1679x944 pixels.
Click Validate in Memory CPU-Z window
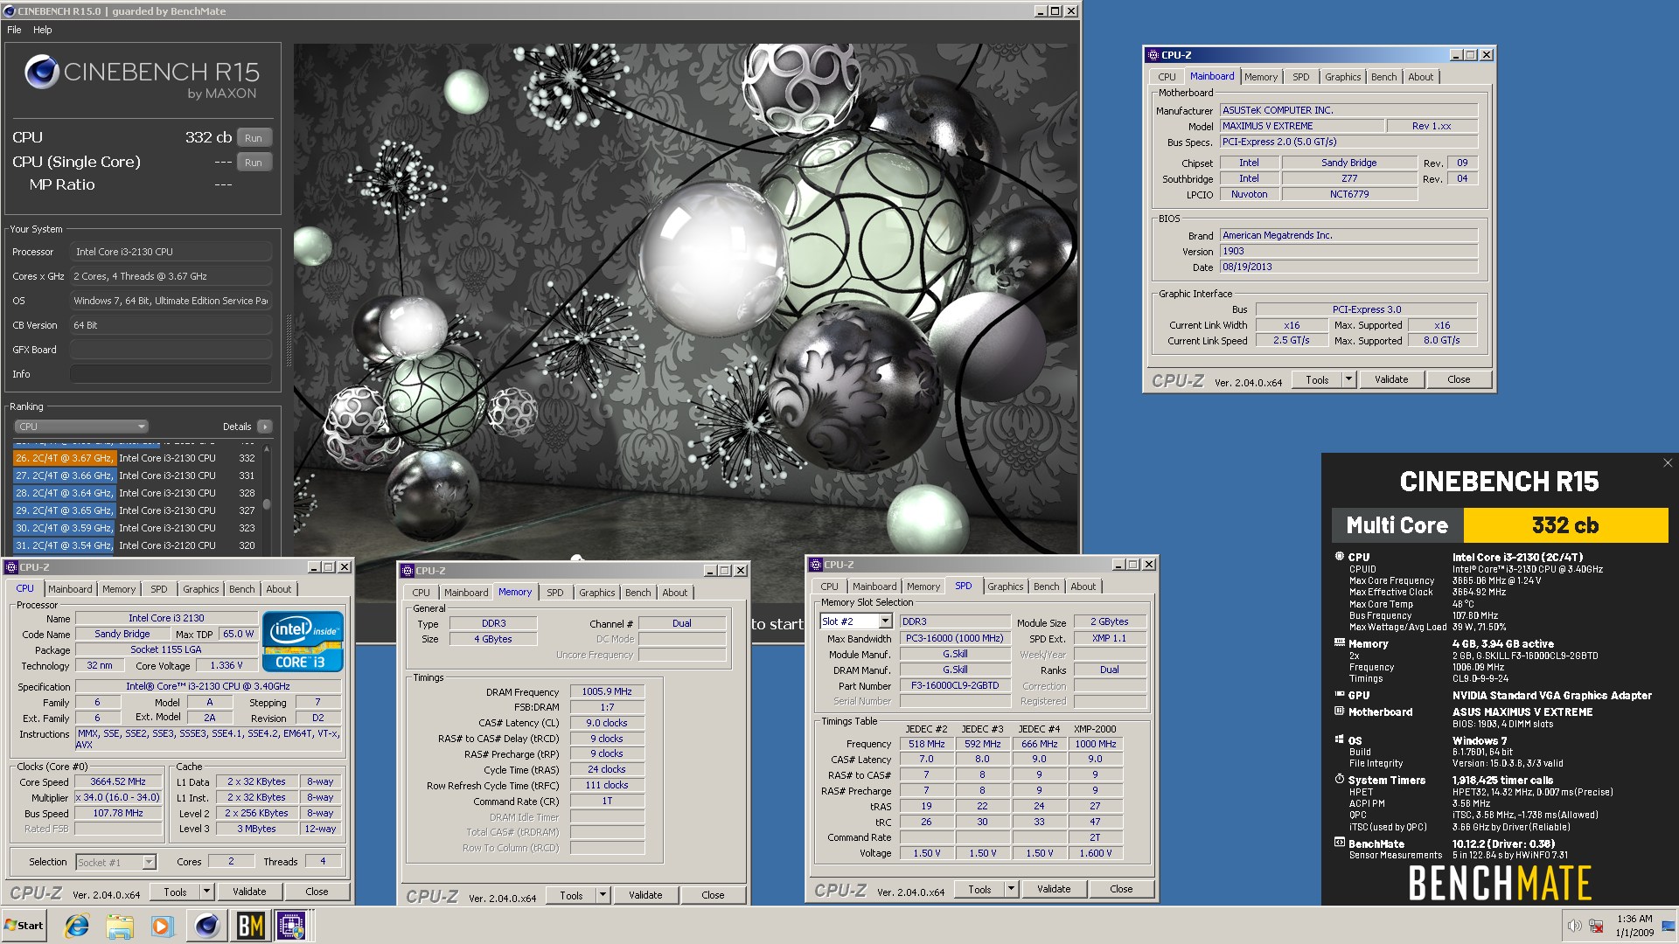[645, 895]
